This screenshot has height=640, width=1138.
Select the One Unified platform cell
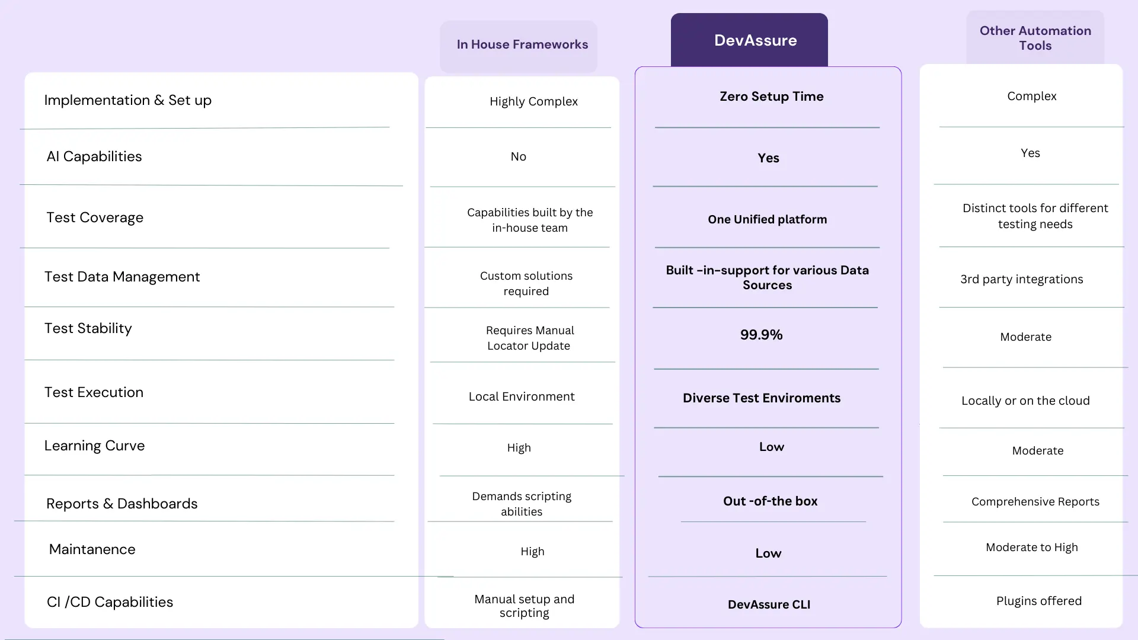coord(767,219)
